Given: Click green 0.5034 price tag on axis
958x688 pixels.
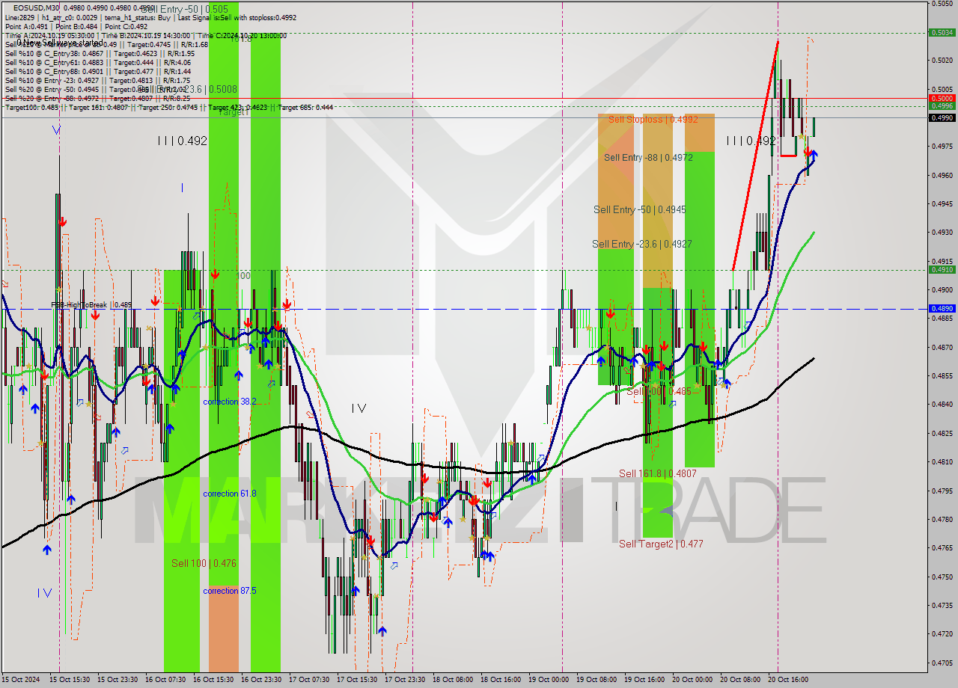Looking at the screenshot, I should click(942, 32).
